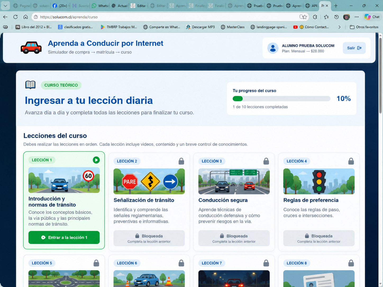The height and width of the screenshot is (287, 383).
Task: Open the tab search dropdown arrow
Action: (5, 6)
